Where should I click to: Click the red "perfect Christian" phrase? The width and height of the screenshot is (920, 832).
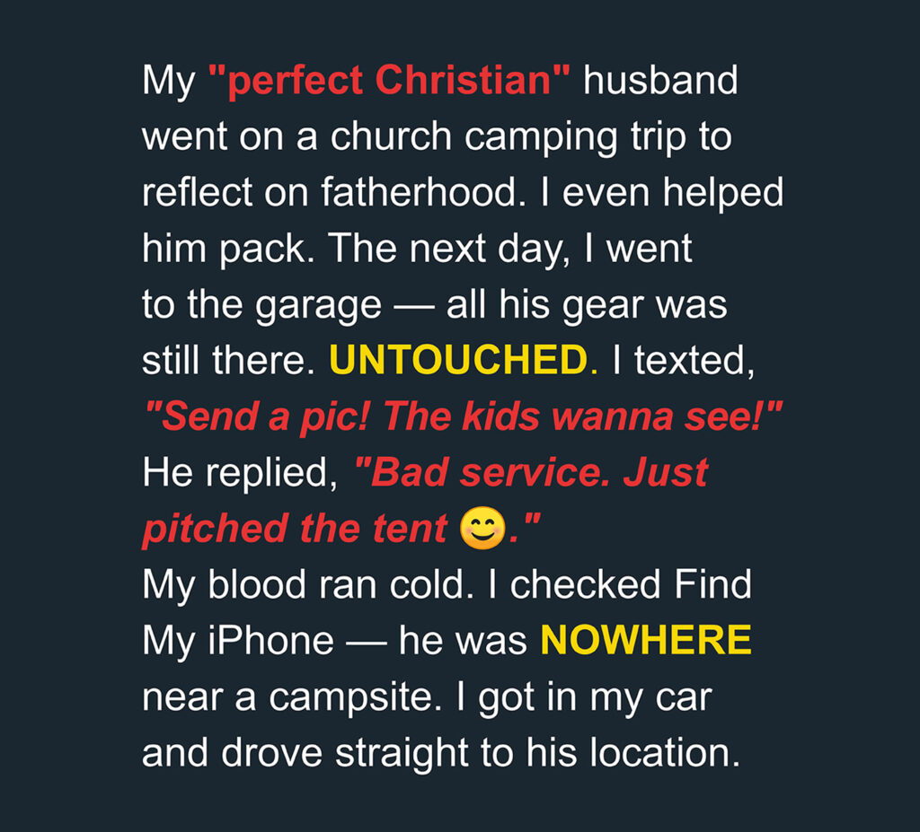tap(390, 80)
